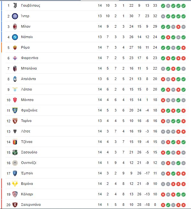
Task: Click Milan's red loss form indicator
Action: 178,27
